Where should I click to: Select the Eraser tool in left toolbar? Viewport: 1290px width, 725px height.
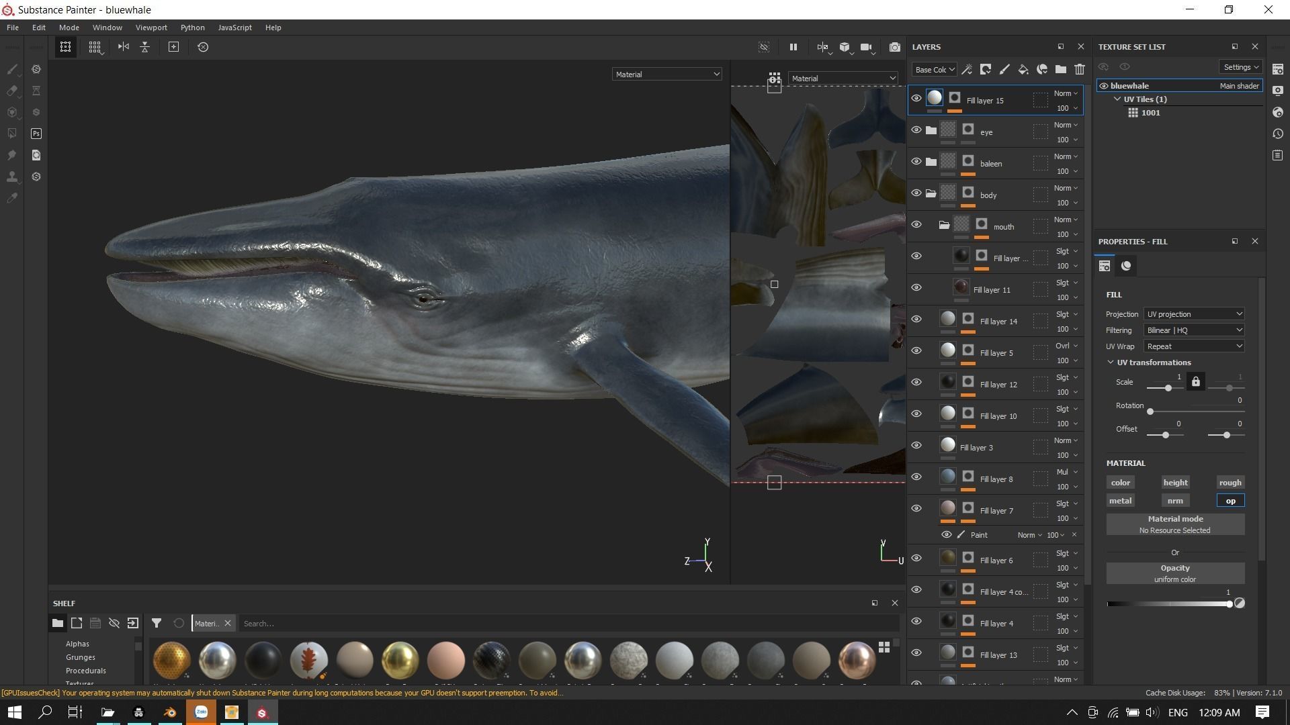point(12,91)
